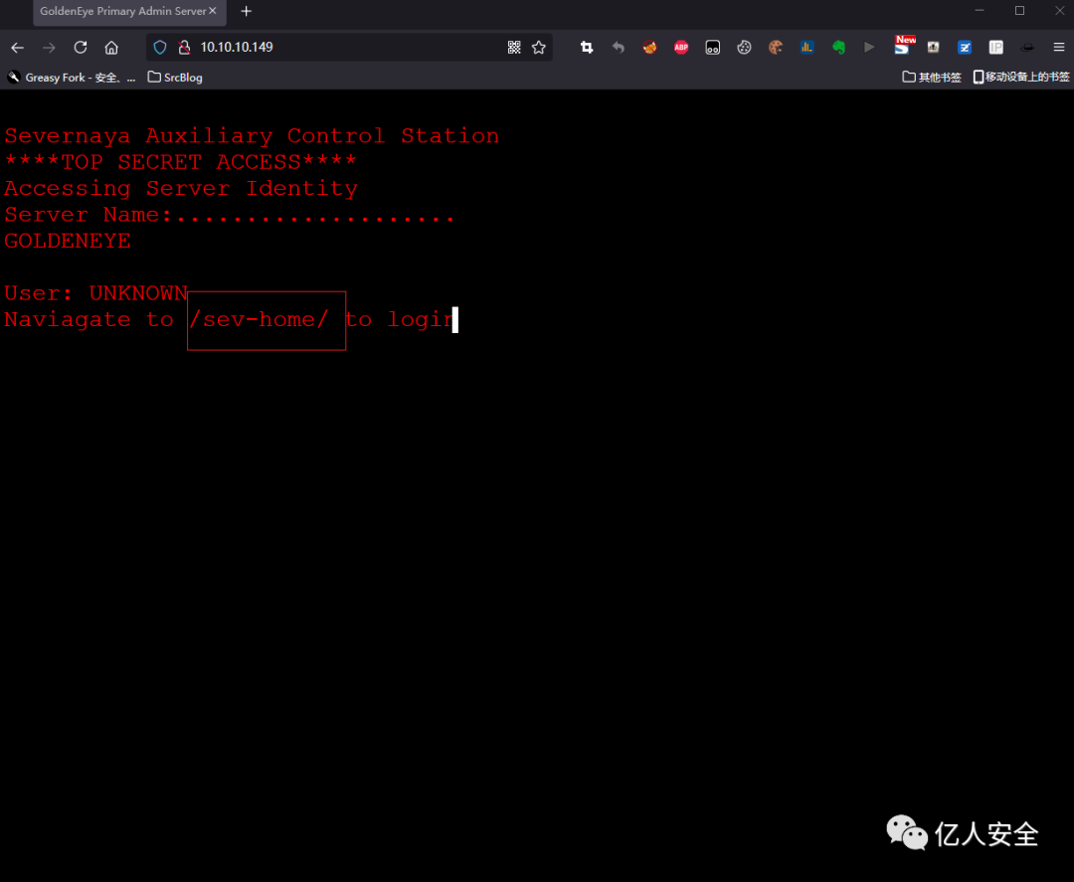Open the SrcBlog bookmarks folder
This screenshot has height=882, width=1074.
[x=175, y=78]
